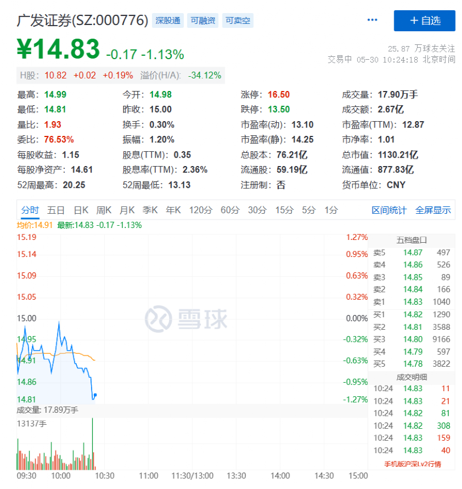Show the 季K chart tab
This screenshot has width=462, height=489.
tap(150, 210)
